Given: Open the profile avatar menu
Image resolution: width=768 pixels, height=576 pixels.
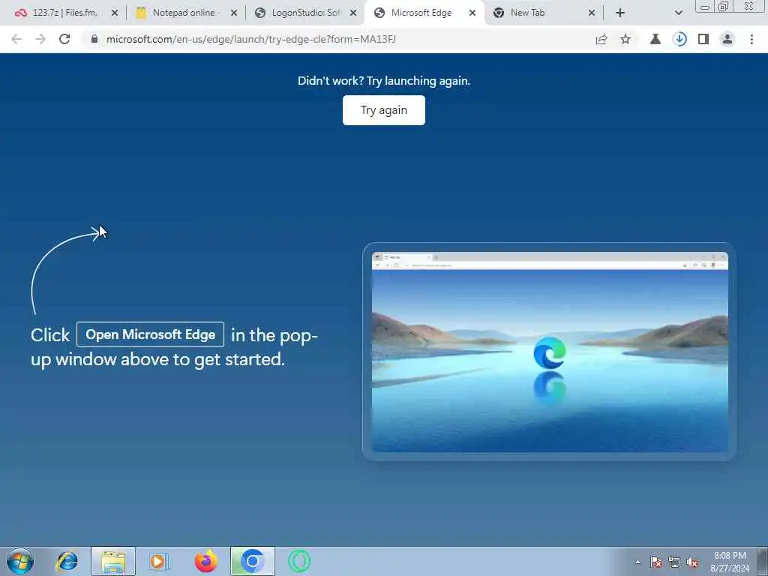Looking at the screenshot, I should click(x=727, y=39).
